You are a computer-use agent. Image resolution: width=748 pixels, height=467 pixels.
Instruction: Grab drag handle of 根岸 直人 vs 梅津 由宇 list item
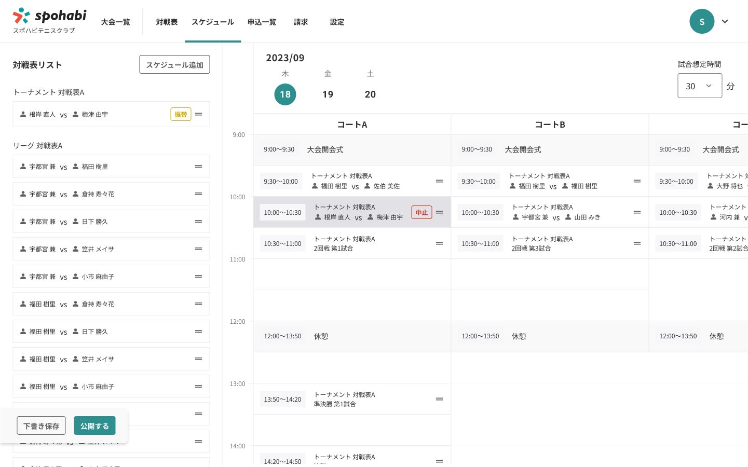pyautogui.click(x=198, y=114)
